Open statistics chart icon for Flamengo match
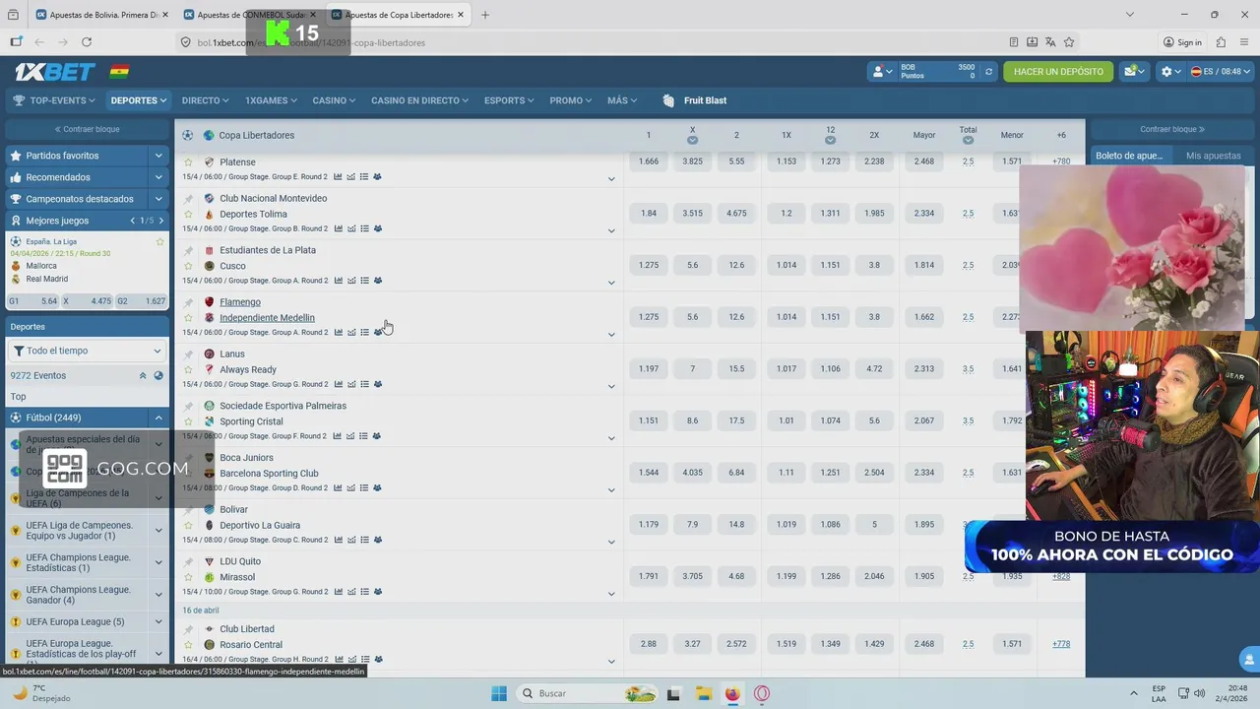Viewport: 1260px width, 709px height. 338,333
